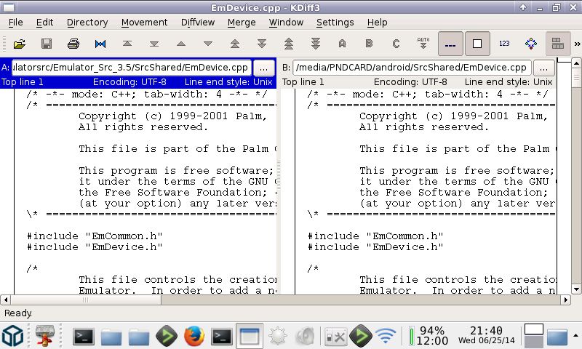Open the Diffview menu
The width and height of the screenshot is (582, 349).
197,23
